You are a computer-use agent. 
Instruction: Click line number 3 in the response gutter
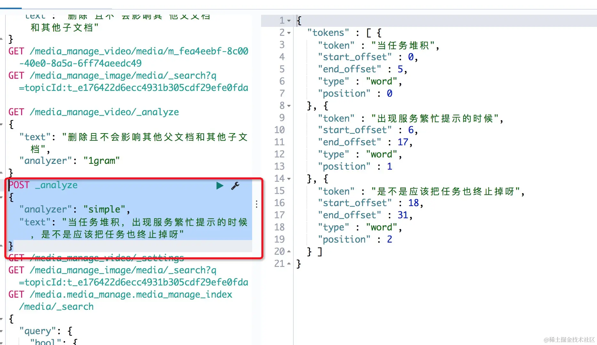click(282, 45)
